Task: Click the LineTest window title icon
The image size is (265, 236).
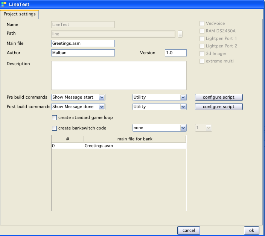Action: click(4, 5)
